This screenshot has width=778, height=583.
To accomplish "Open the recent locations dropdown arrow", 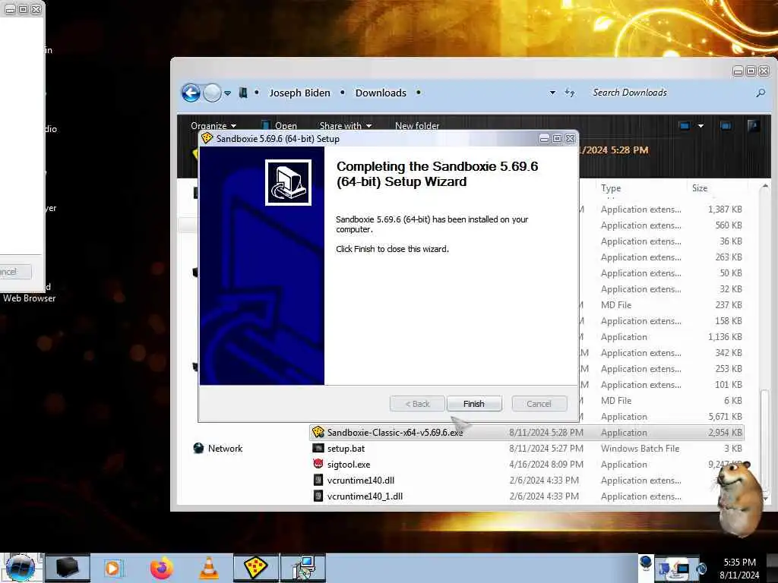I will [x=227, y=93].
